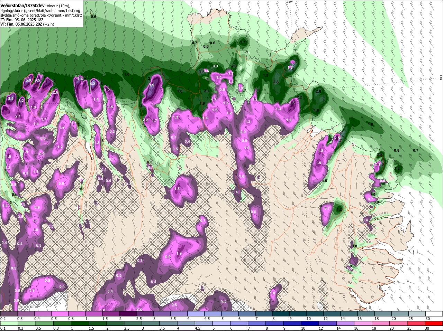The height and width of the screenshot is (331, 443).
Task: Click the N99 latitude label at right edge
Action: [x=441, y=78]
